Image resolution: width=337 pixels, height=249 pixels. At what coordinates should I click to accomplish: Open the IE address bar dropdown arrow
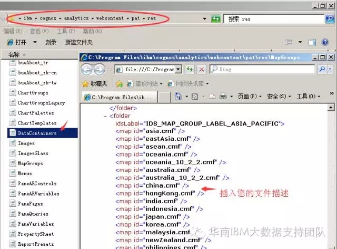coord(179,69)
